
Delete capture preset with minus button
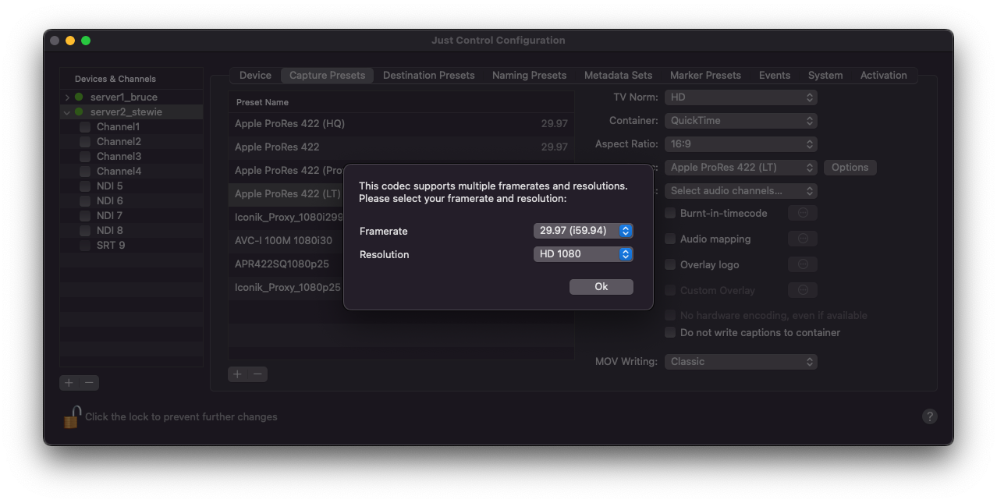pyautogui.click(x=257, y=374)
